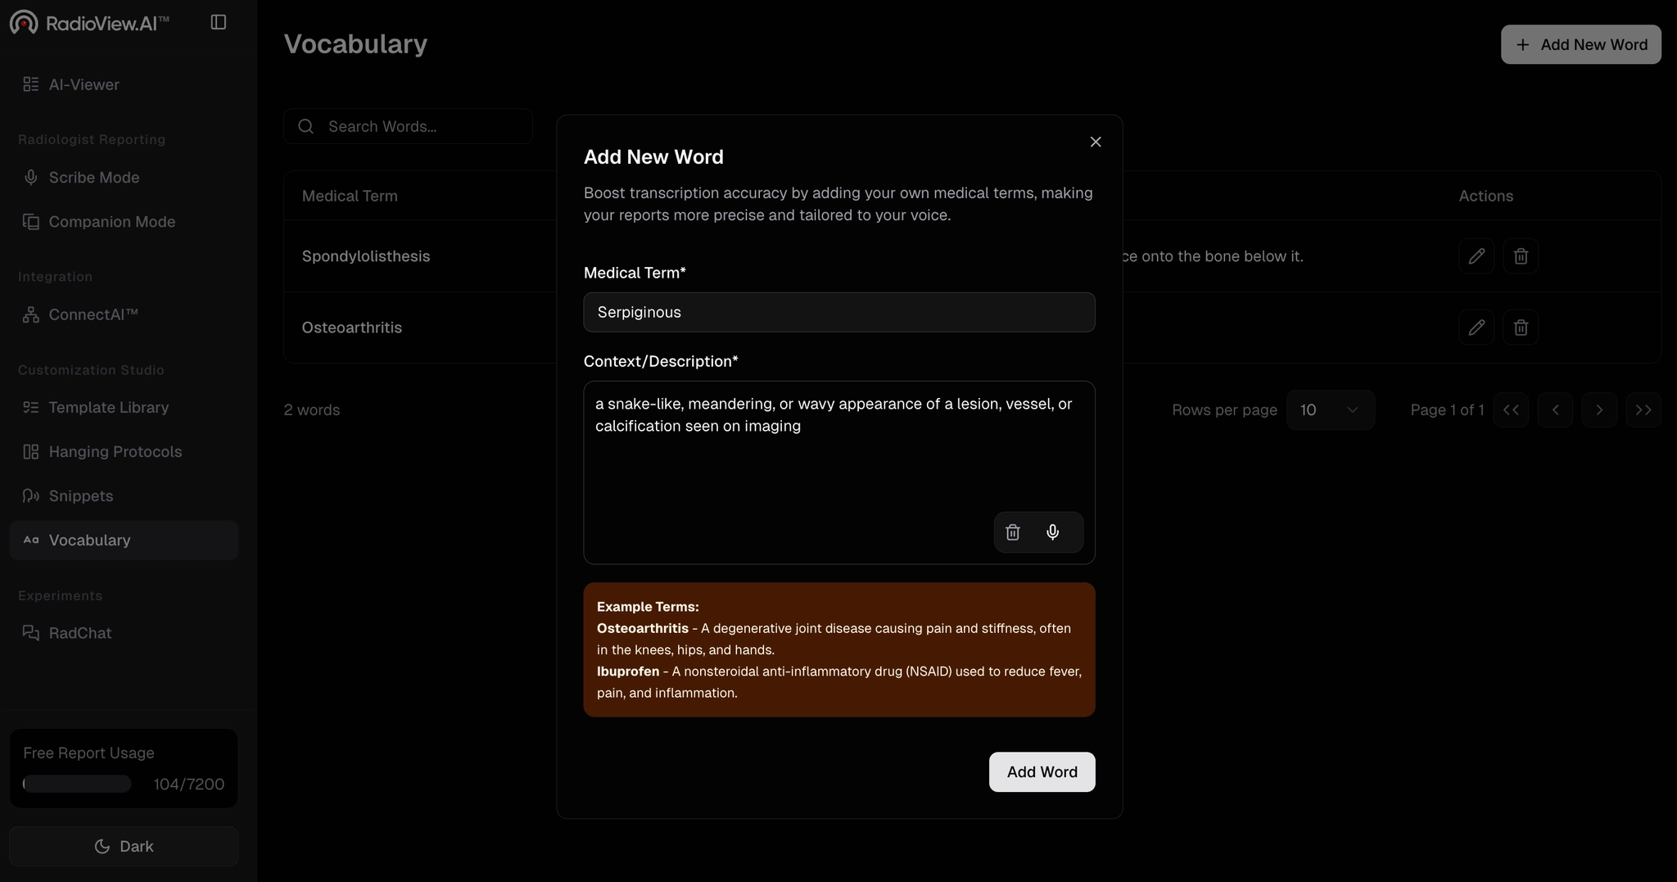1677x882 pixels.
Task: Go to the next page
Action: tap(1599, 409)
